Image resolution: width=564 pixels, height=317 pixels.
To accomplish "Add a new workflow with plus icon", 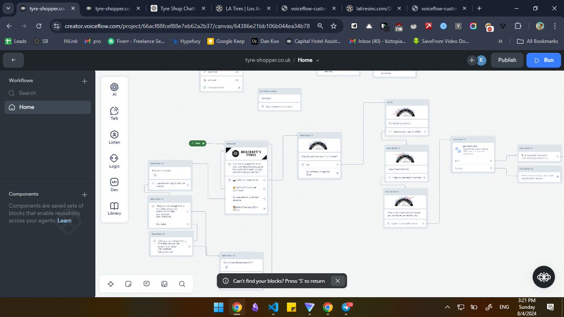I will pos(85,81).
